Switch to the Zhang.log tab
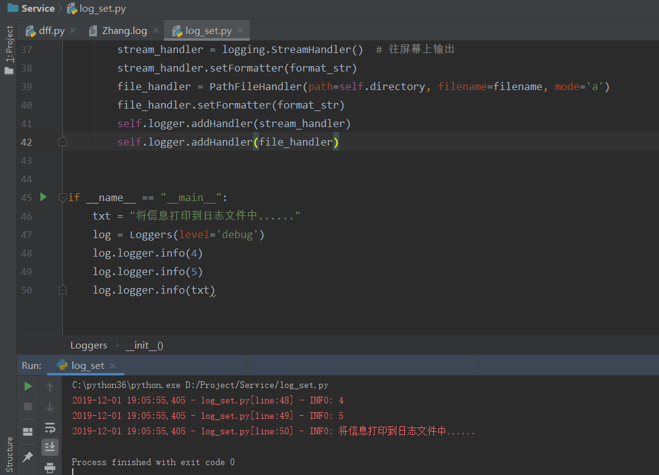Screen dimensions: 659x475 coord(123,29)
